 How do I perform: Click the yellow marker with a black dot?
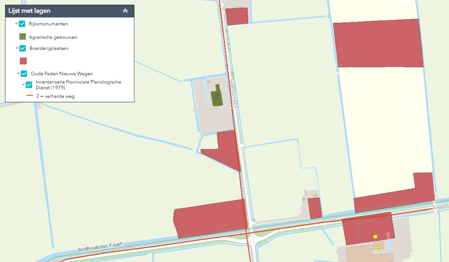coord(378,248)
